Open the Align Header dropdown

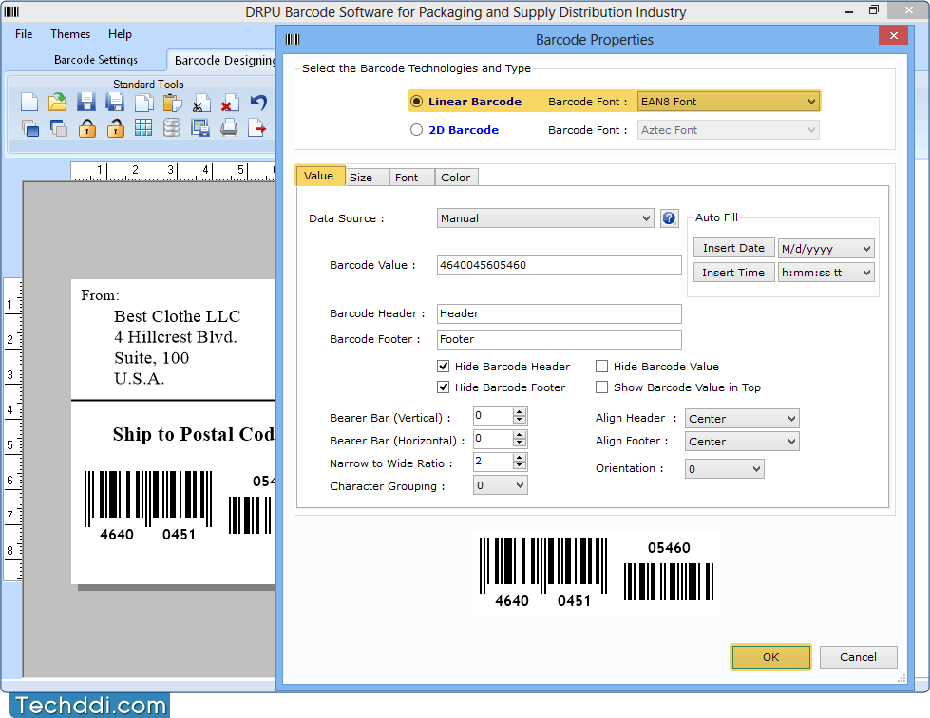pos(741,419)
